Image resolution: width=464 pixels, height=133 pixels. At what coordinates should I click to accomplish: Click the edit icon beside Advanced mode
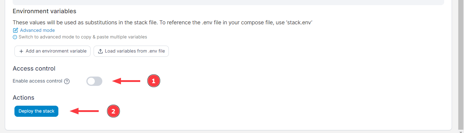pos(15,30)
